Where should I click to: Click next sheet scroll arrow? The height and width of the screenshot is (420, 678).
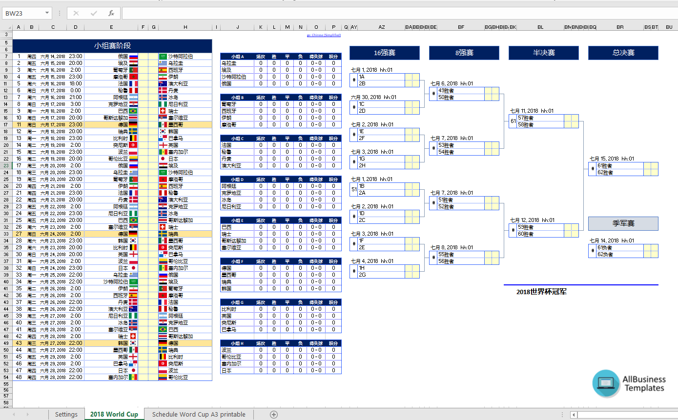(27, 414)
